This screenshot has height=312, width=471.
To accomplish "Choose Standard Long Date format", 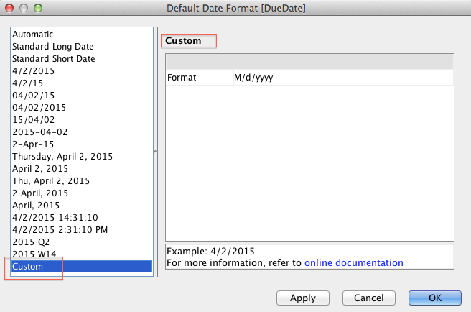I will coord(52,47).
